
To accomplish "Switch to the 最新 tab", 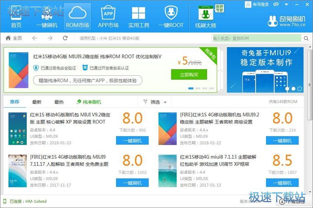I will (x=37, y=102).
